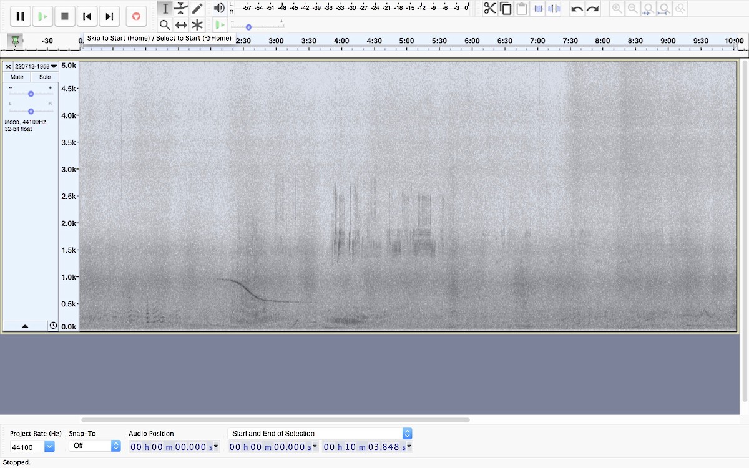This screenshot has width=749, height=468.
Task: Toggle the pinned play head icon
Action: point(15,41)
